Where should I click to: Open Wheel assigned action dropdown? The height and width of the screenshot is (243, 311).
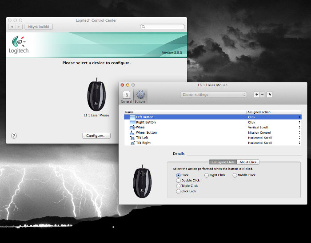pyautogui.click(x=299, y=127)
